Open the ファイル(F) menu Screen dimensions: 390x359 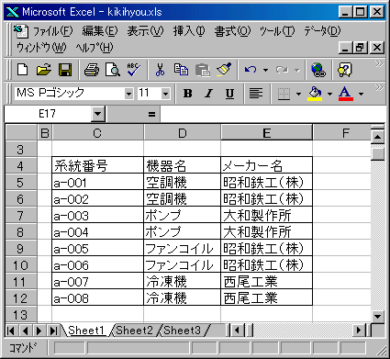[52, 31]
